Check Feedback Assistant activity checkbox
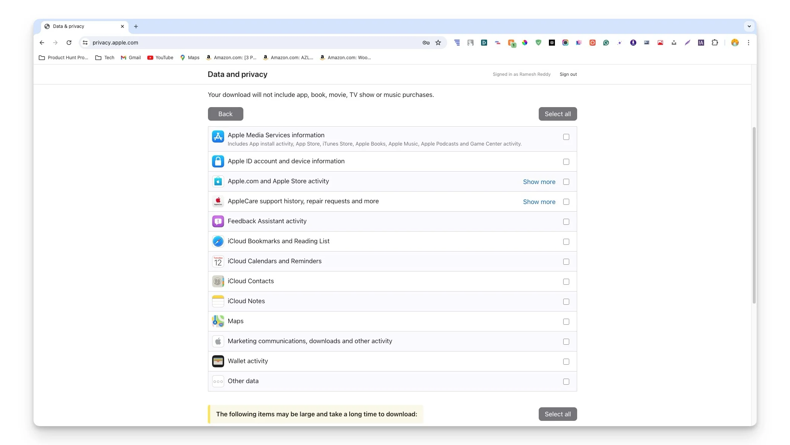Image resolution: width=790 pixels, height=445 pixels. 566,222
